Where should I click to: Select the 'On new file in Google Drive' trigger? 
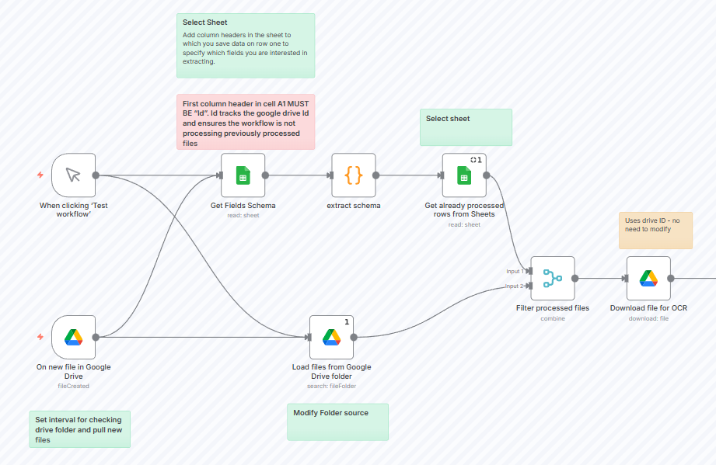click(72, 338)
